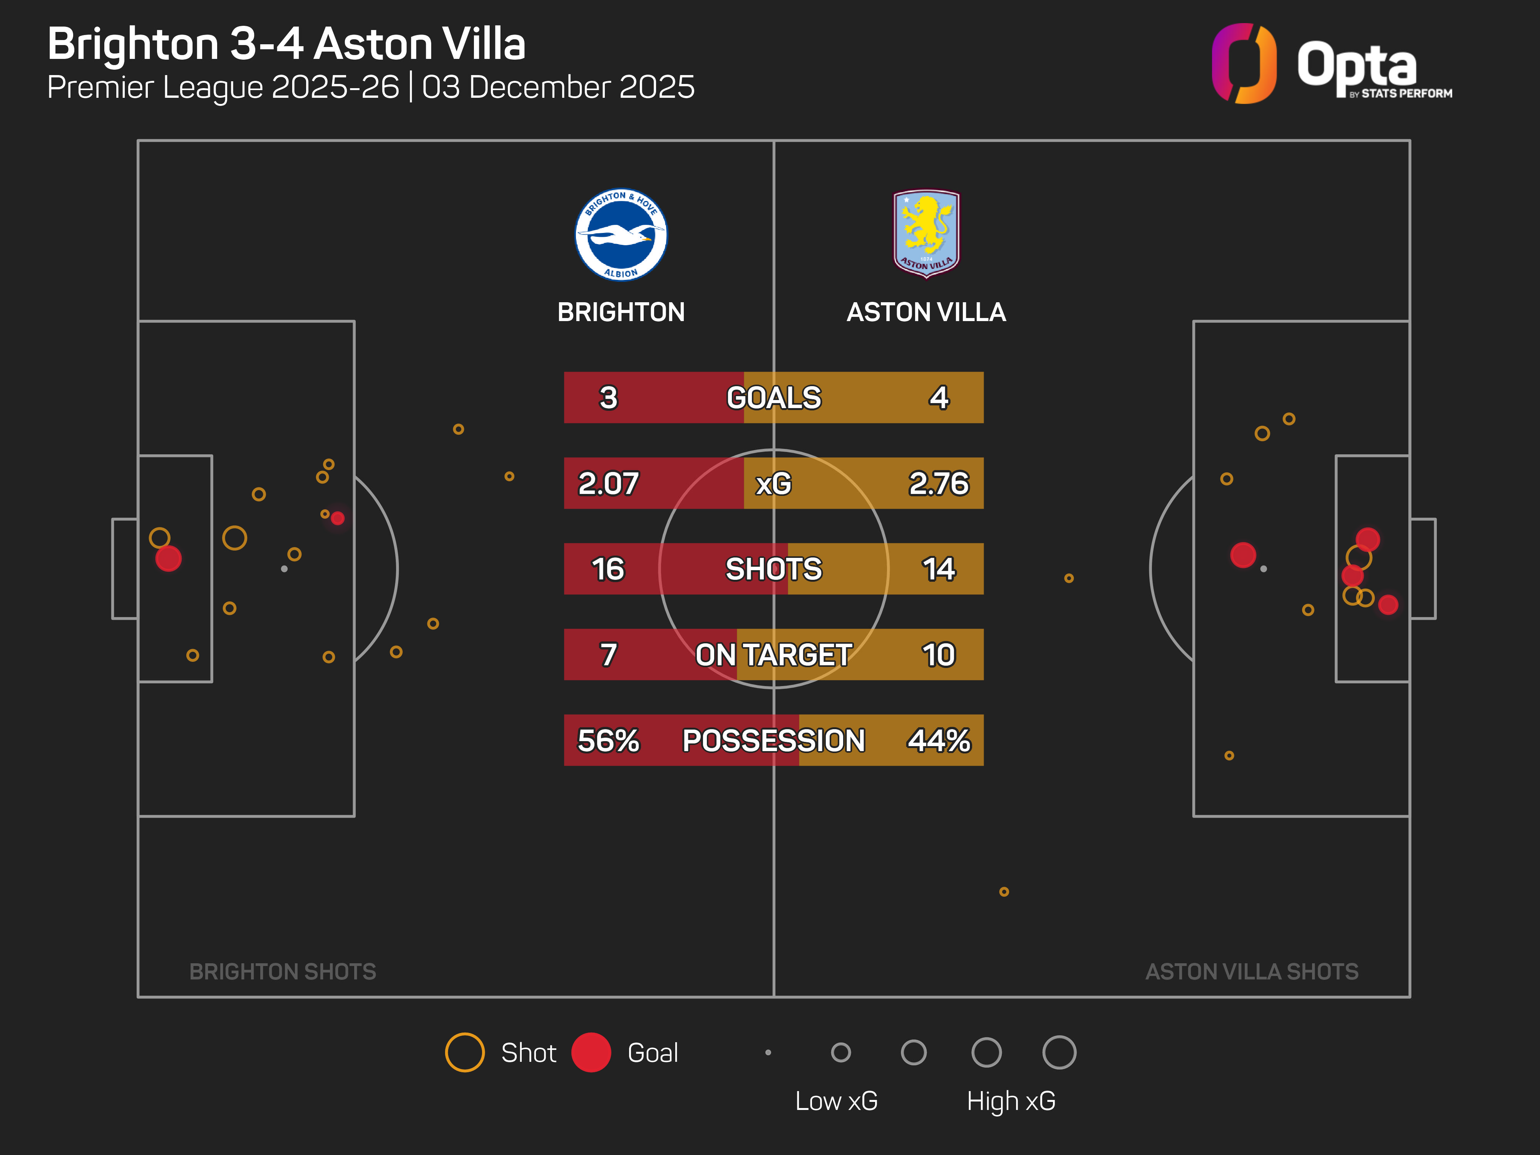Select the POSSESSION stat bar

click(773, 740)
